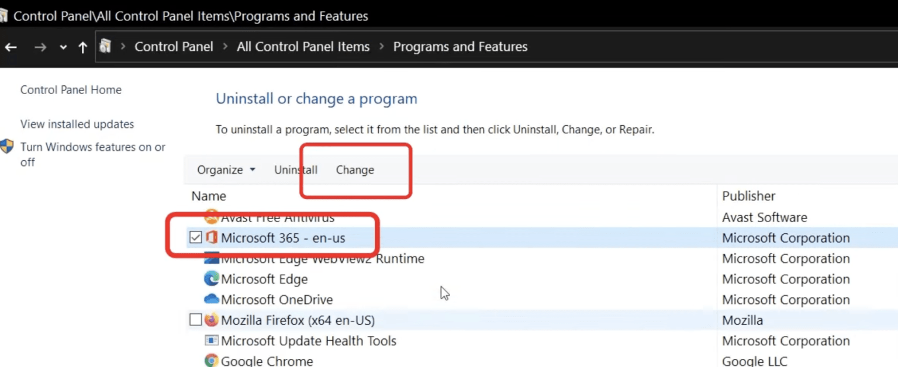Click the forward navigation arrow

pos(40,47)
